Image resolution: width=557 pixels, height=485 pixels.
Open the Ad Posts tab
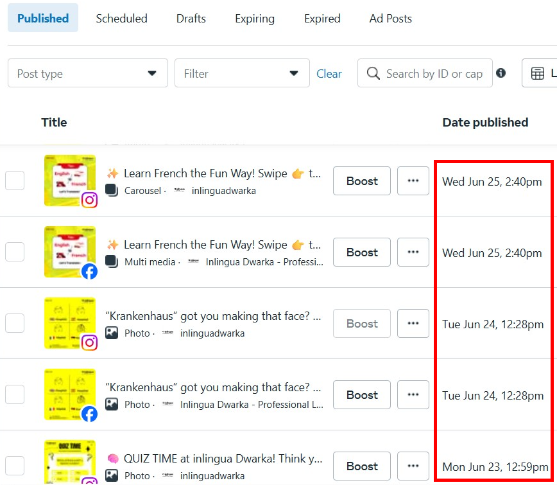[390, 18]
